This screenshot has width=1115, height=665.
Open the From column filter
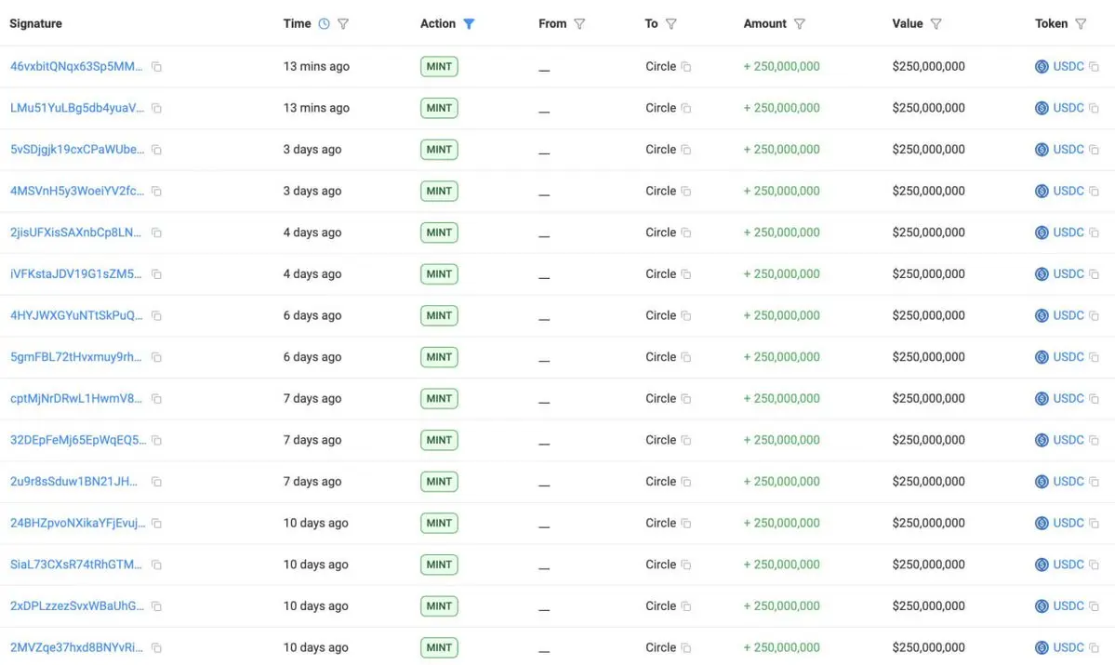(x=579, y=24)
